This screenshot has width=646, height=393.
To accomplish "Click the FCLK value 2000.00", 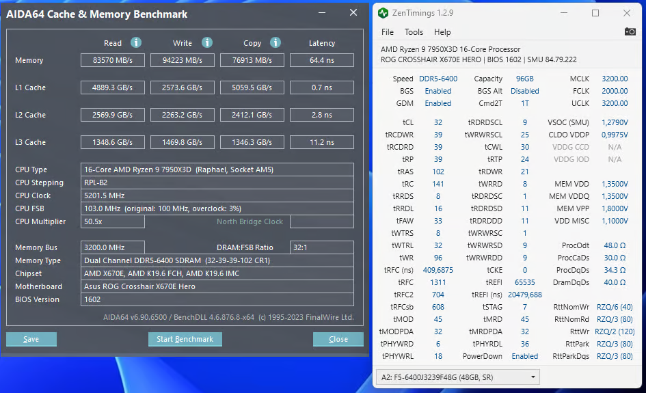I will [x=615, y=91].
